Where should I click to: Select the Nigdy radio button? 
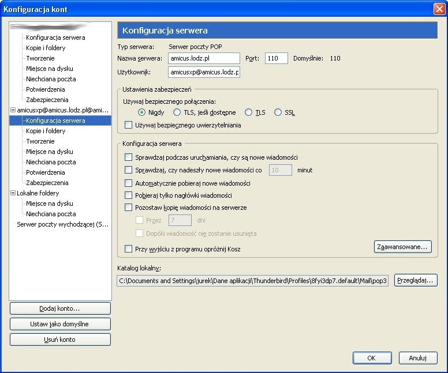click(141, 112)
